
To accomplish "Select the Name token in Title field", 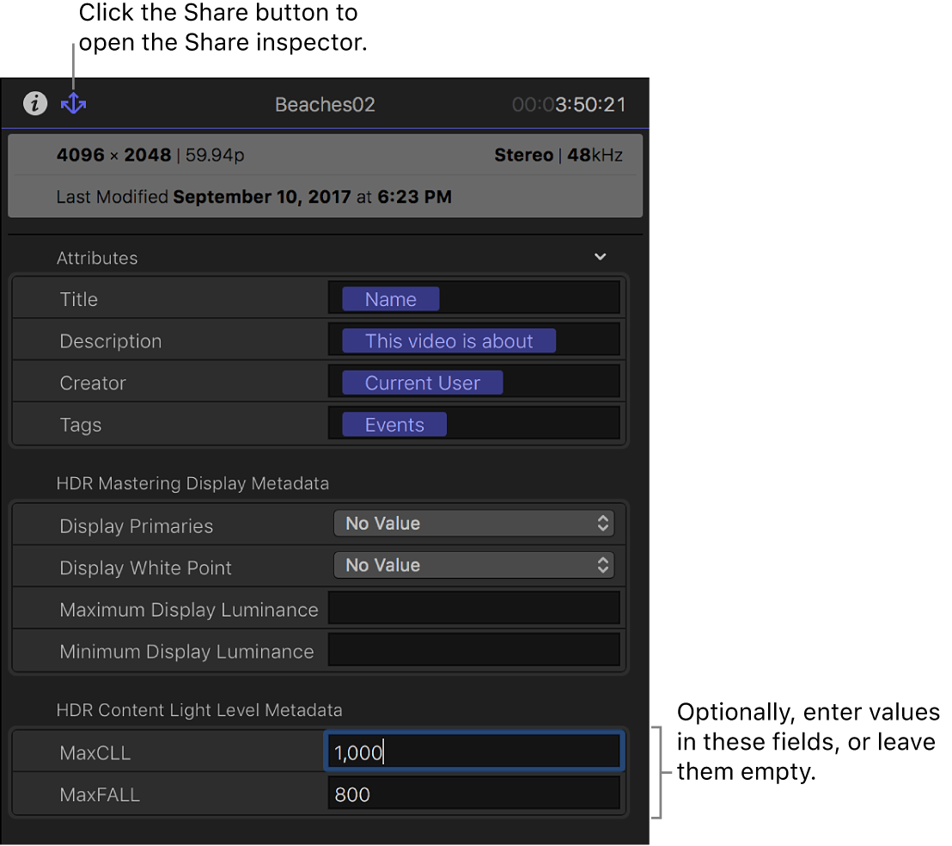I will (x=390, y=298).
